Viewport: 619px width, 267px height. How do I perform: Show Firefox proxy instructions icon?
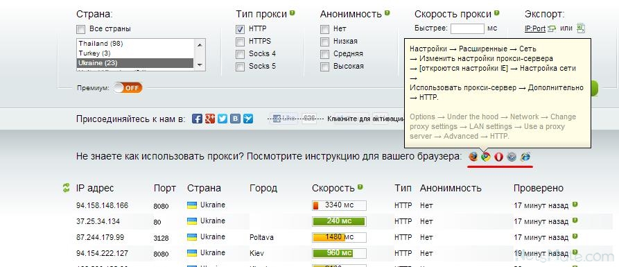tap(473, 157)
